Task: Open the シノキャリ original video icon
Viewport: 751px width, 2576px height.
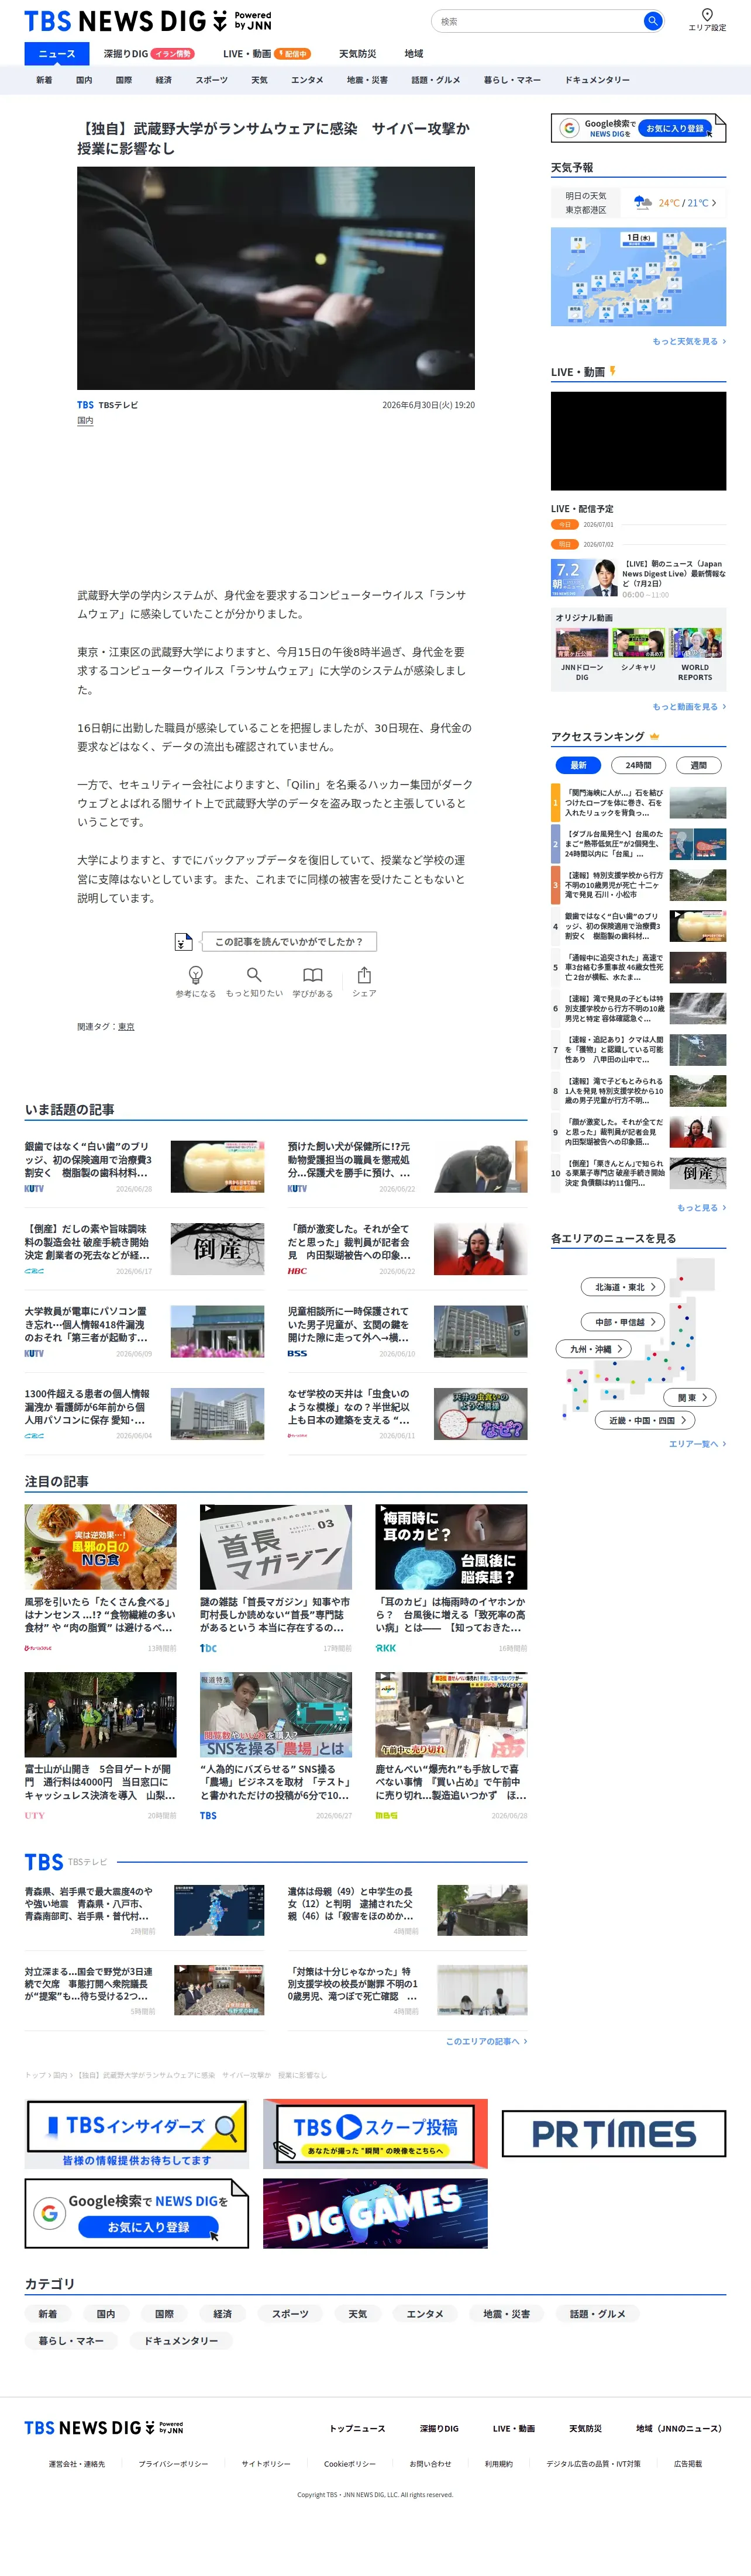Action: (639, 643)
